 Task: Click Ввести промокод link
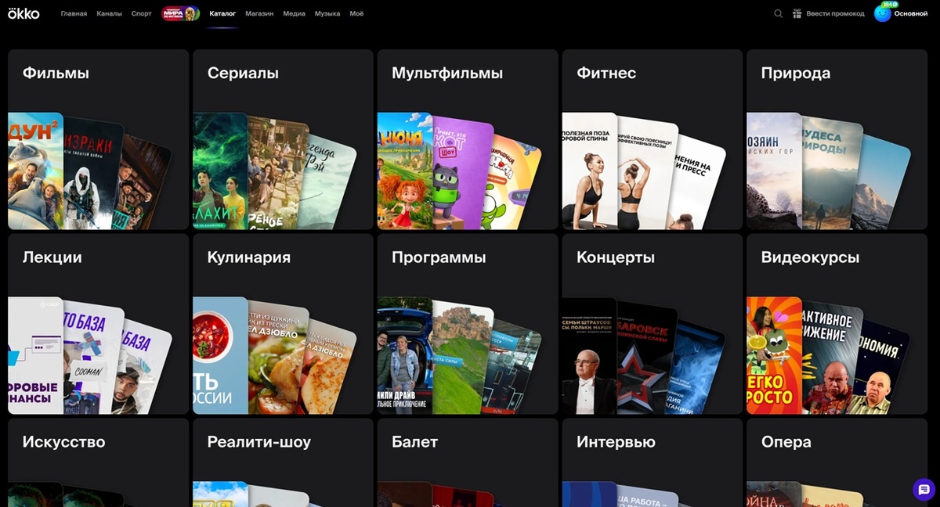point(835,13)
